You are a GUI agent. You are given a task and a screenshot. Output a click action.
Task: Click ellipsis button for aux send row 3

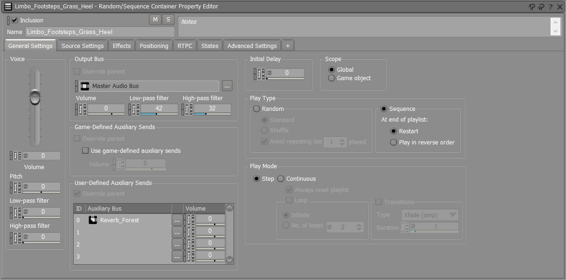coord(177,256)
